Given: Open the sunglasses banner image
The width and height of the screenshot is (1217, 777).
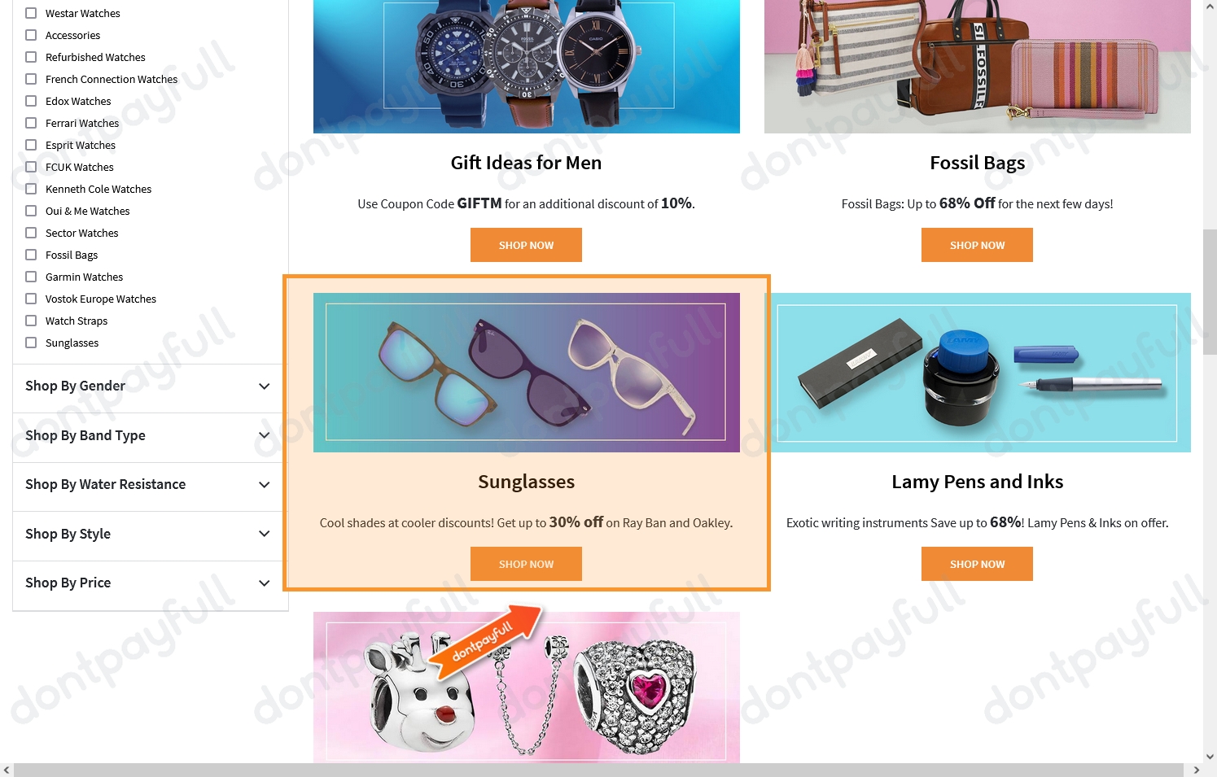Looking at the screenshot, I should pyautogui.click(x=527, y=373).
